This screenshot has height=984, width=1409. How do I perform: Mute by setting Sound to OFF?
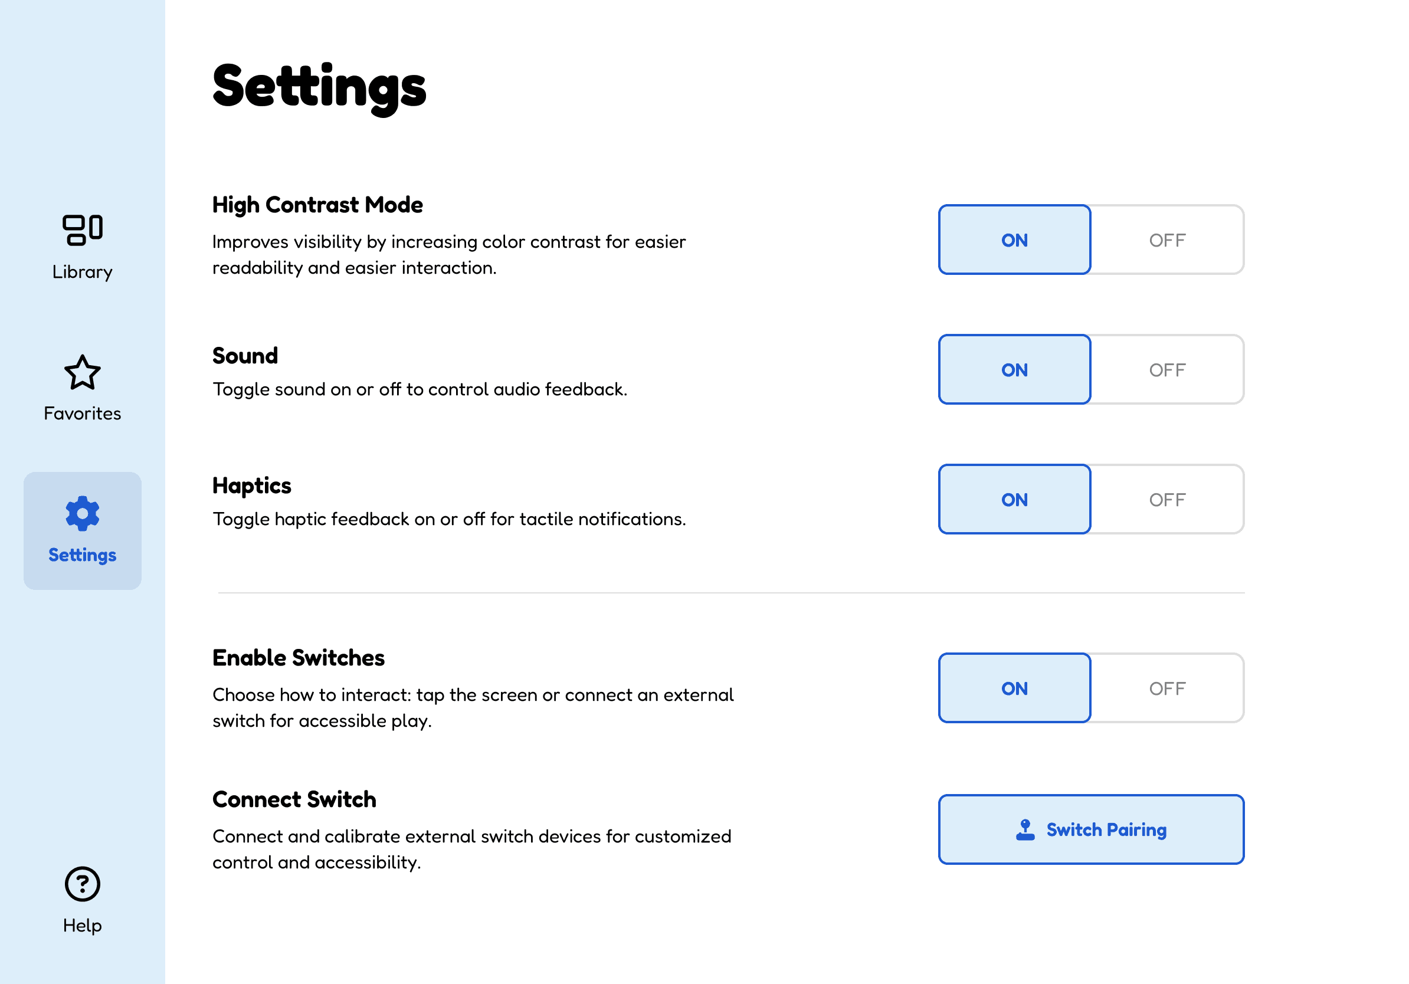click(x=1167, y=370)
